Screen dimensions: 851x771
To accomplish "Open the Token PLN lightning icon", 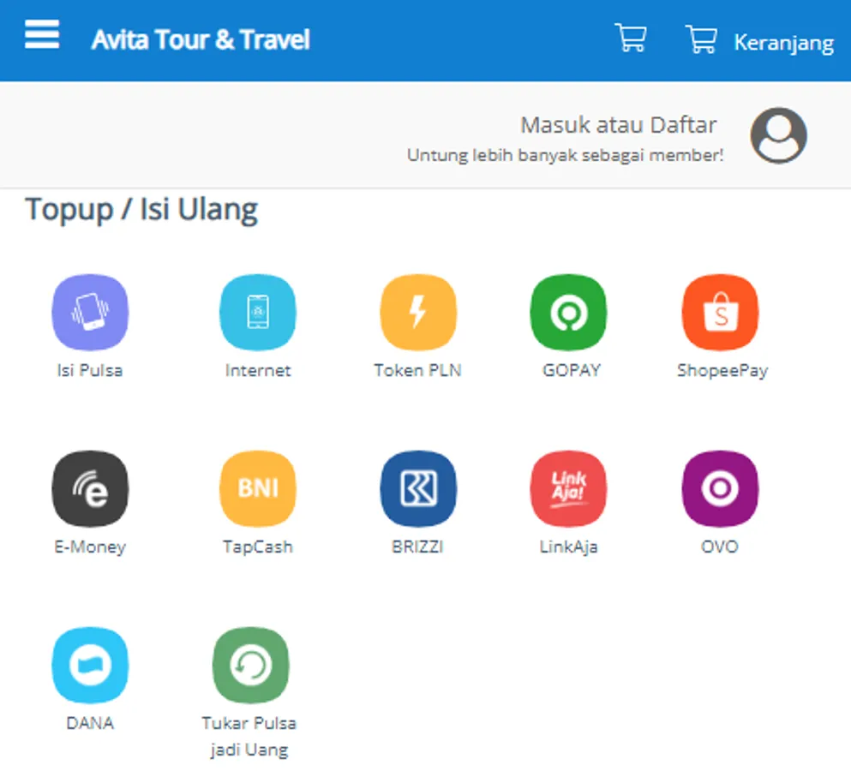I will [x=418, y=312].
